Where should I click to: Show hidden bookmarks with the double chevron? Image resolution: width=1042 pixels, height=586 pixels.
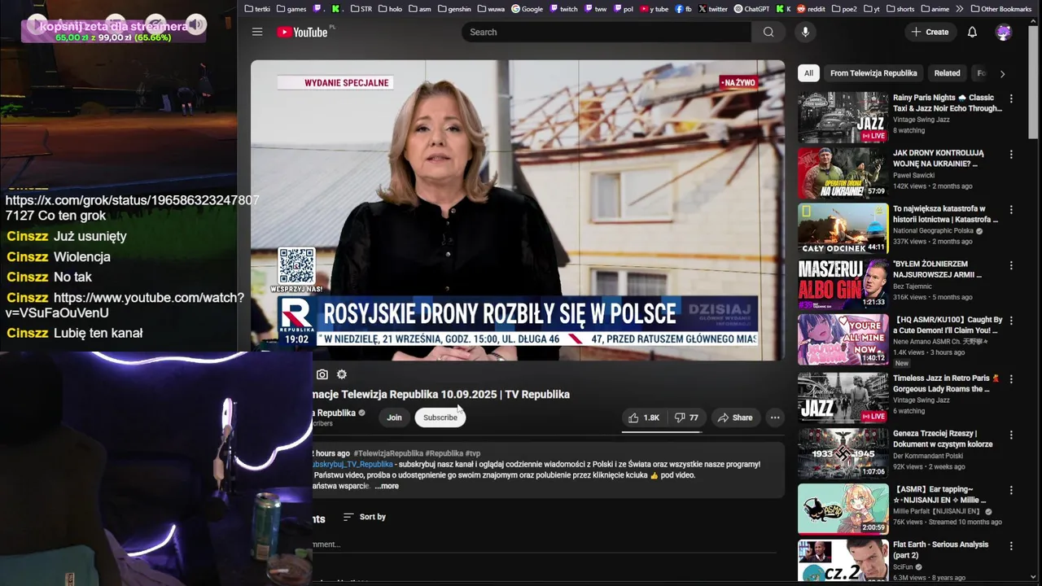[x=959, y=9]
